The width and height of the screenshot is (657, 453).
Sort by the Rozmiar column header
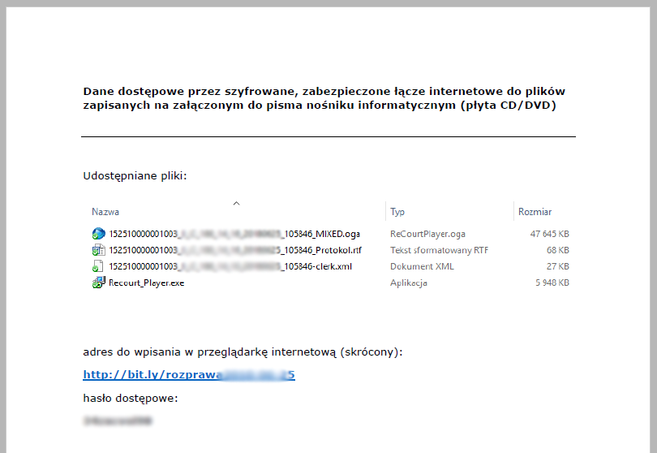[535, 212]
